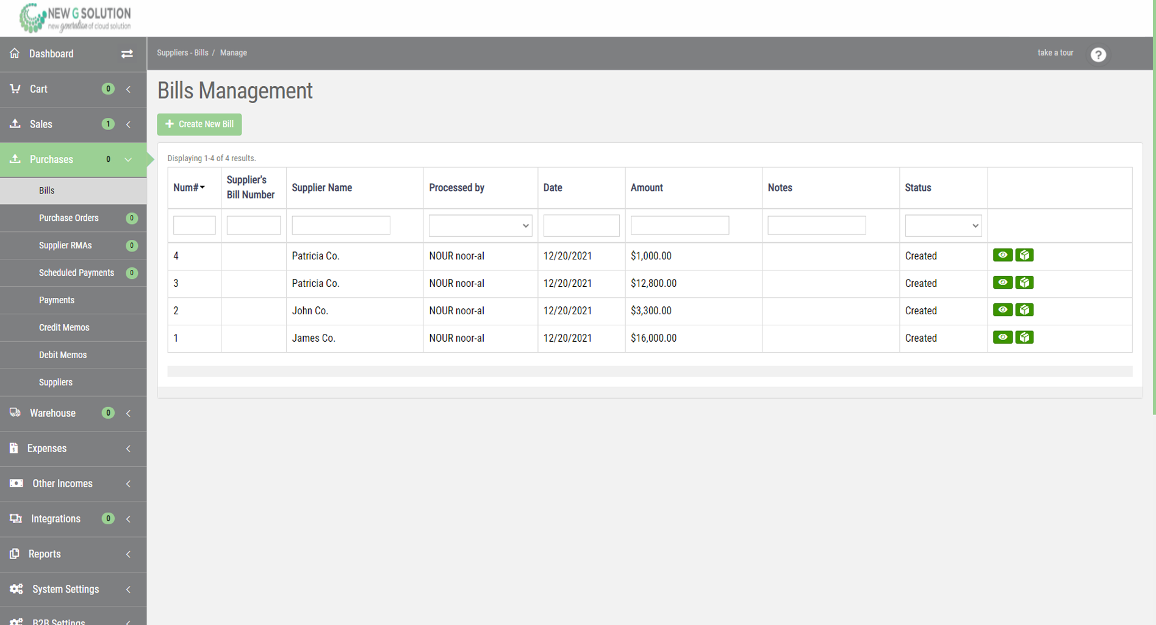The height and width of the screenshot is (625, 1156).
Task: Click the package icon for bill 3
Action: [1024, 283]
